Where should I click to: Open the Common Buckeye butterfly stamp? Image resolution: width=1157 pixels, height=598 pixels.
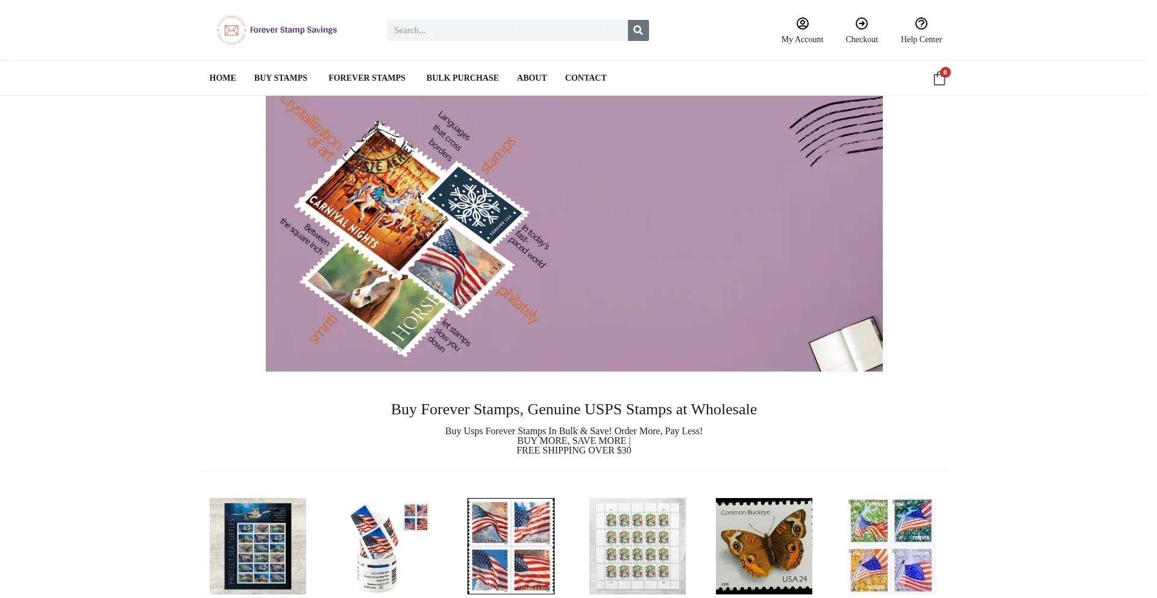[764, 546]
